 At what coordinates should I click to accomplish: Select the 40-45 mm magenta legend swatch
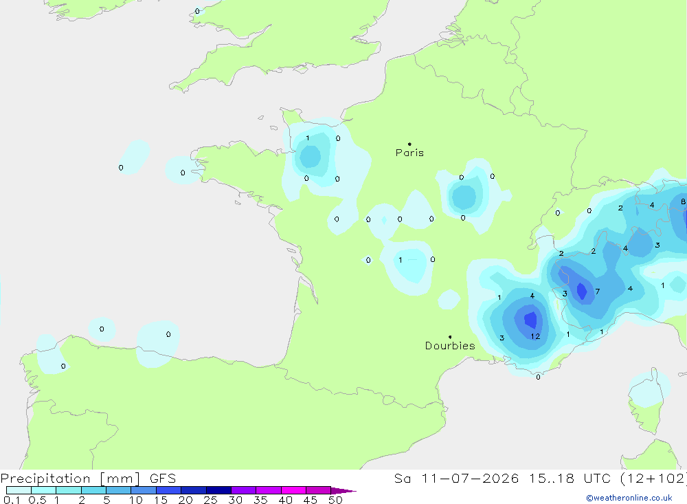tap(293, 490)
